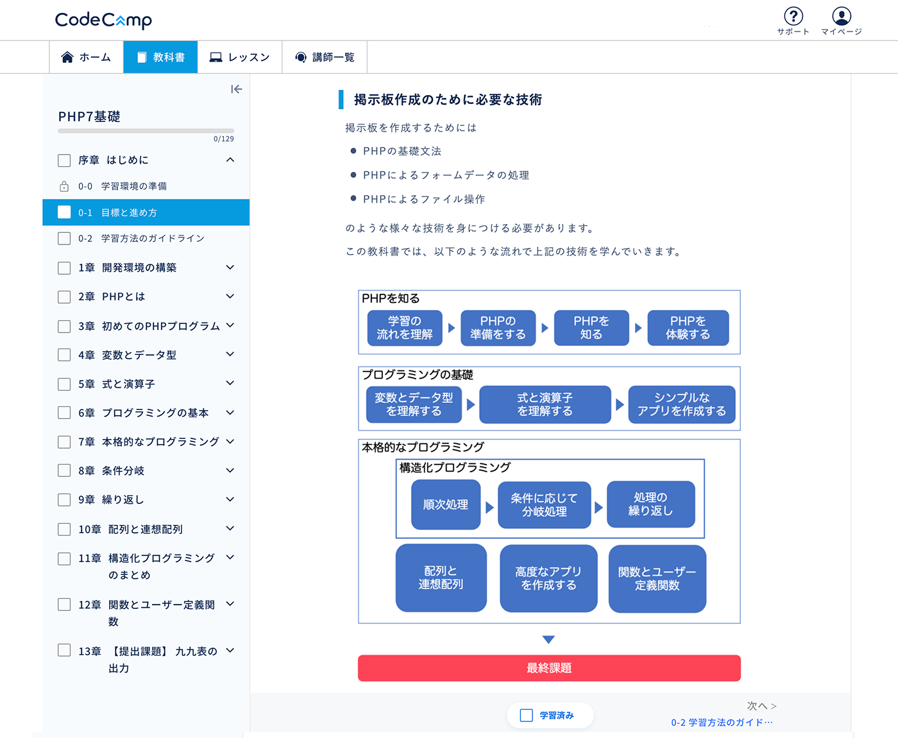This screenshot has height=738, width=898.
Task: Follow the 0-2 学習方法のガイド link
Action: [x=722, y=723]
